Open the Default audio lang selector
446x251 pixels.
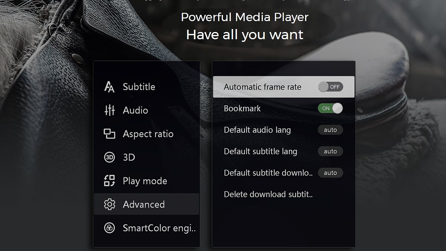click(330, 130)
